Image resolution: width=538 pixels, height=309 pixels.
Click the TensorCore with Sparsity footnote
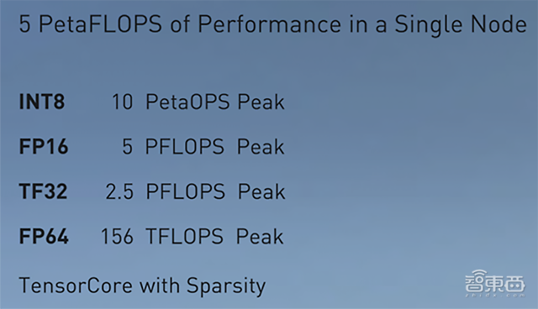coord(142,286)
